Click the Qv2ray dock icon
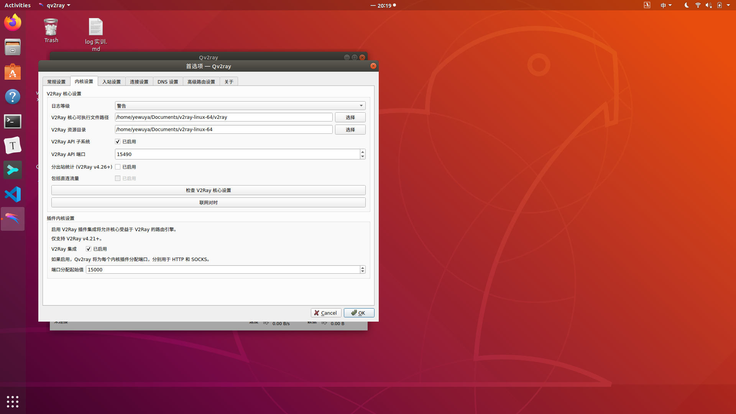Viewport: 736px width, 414px height. click(x=13, y=219)
